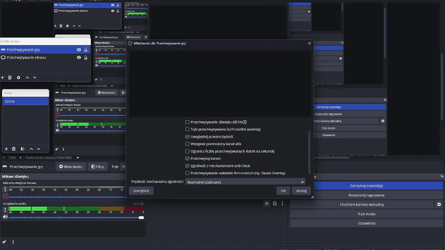Click large Tryb studia button
The image size is (445, 250).
(366, 214)
